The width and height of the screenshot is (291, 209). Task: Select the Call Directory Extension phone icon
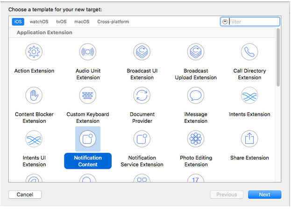(x=249, y=52)
